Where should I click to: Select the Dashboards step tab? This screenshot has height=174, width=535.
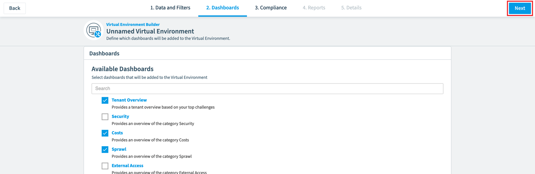coord(223,8)
